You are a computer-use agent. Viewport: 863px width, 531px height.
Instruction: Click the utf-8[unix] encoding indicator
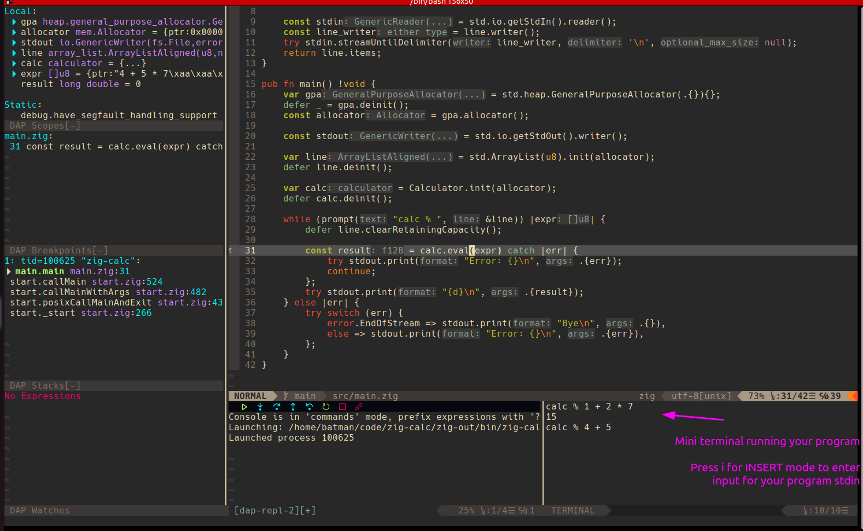pos(701,396)
